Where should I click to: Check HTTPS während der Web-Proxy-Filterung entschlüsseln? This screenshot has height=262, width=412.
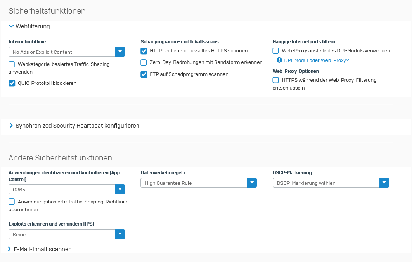[275, 80]
